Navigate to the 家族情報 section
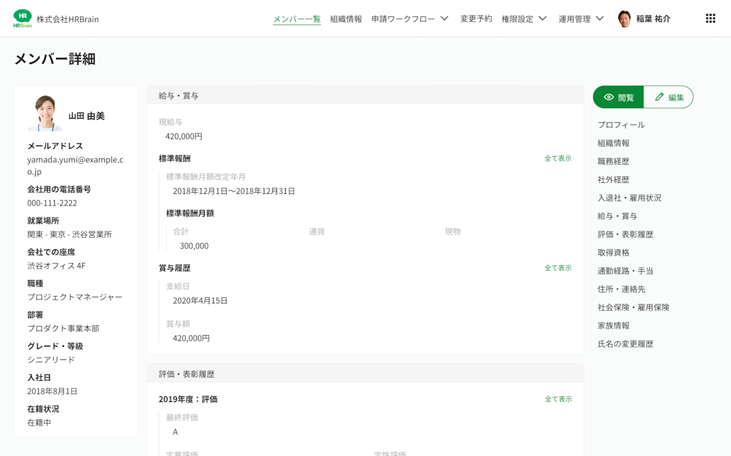 point(612,325)
